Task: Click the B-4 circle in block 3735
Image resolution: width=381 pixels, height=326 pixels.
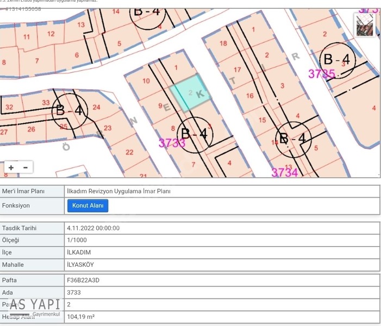Action: [x=338, y=60]
